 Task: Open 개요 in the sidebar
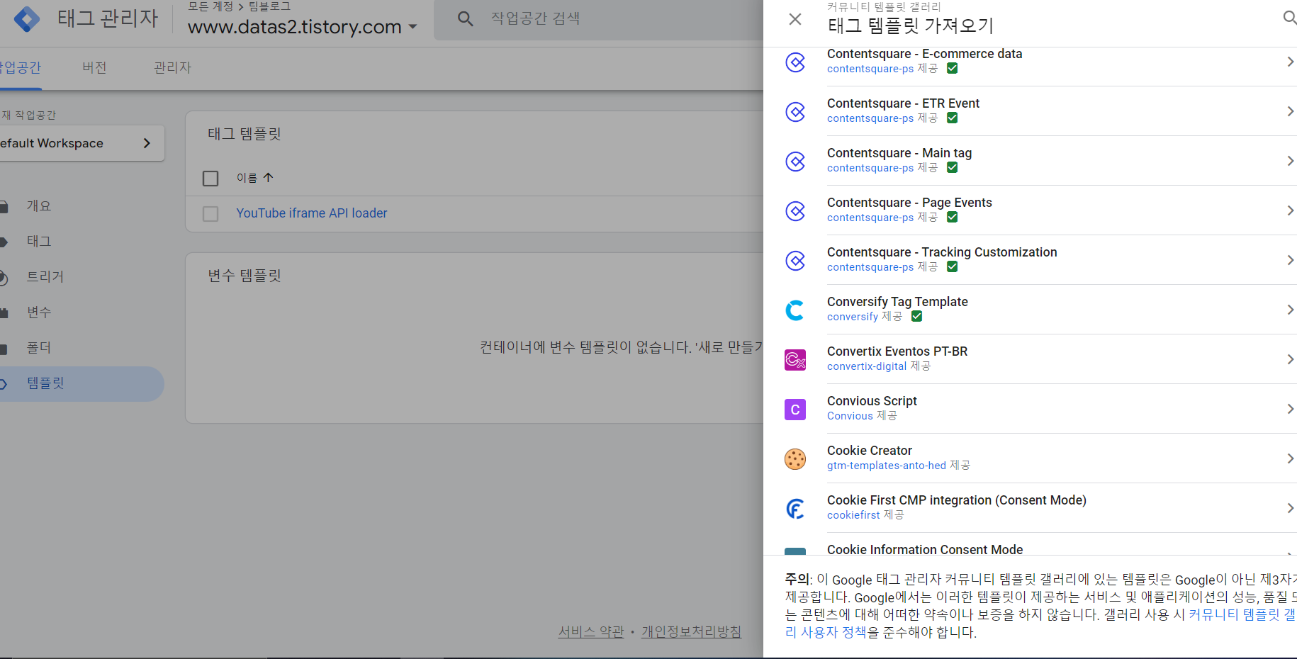coord(39,206)
